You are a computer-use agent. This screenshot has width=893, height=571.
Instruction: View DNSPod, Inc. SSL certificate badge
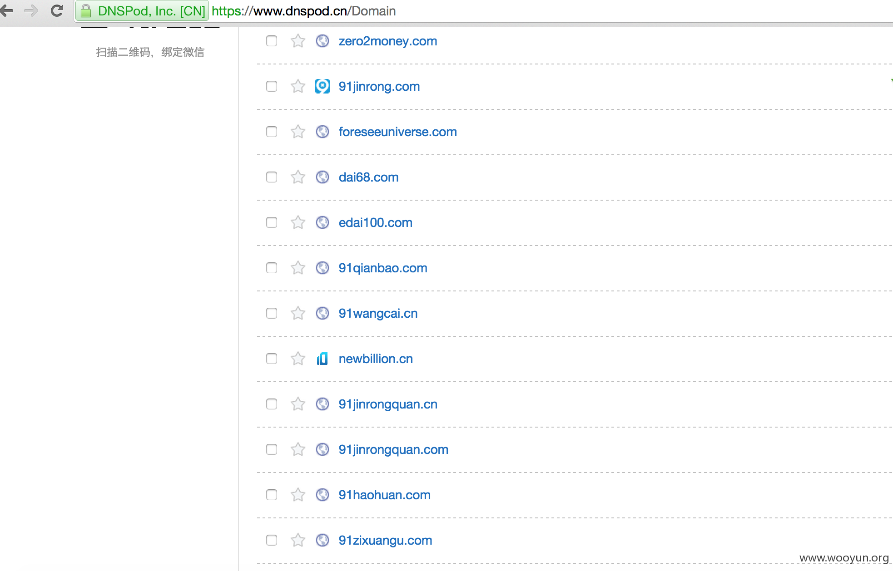coord(143,11)
